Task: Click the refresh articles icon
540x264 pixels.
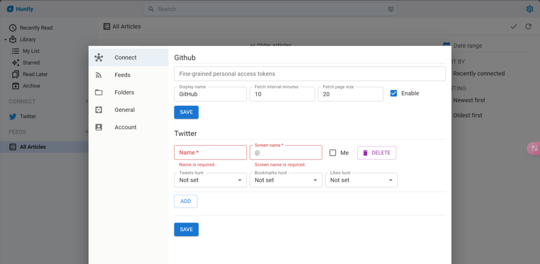Action: 528,26
